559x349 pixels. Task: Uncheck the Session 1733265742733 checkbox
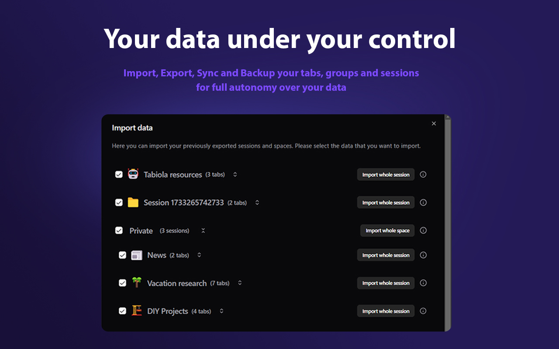[x=119, y=202]
